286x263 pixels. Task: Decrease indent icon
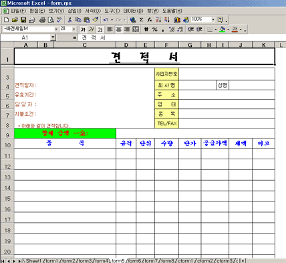tap(190, 29)
